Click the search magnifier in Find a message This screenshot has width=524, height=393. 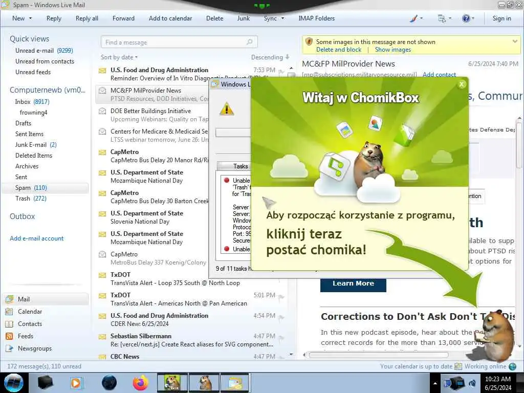pyautogui.click(x=249, y=42)
